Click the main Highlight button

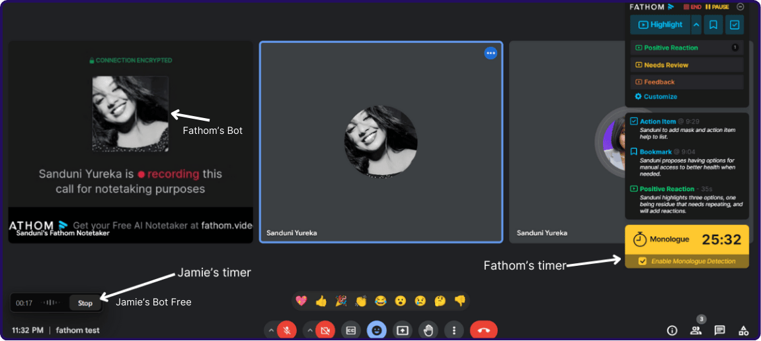(660, 24)
